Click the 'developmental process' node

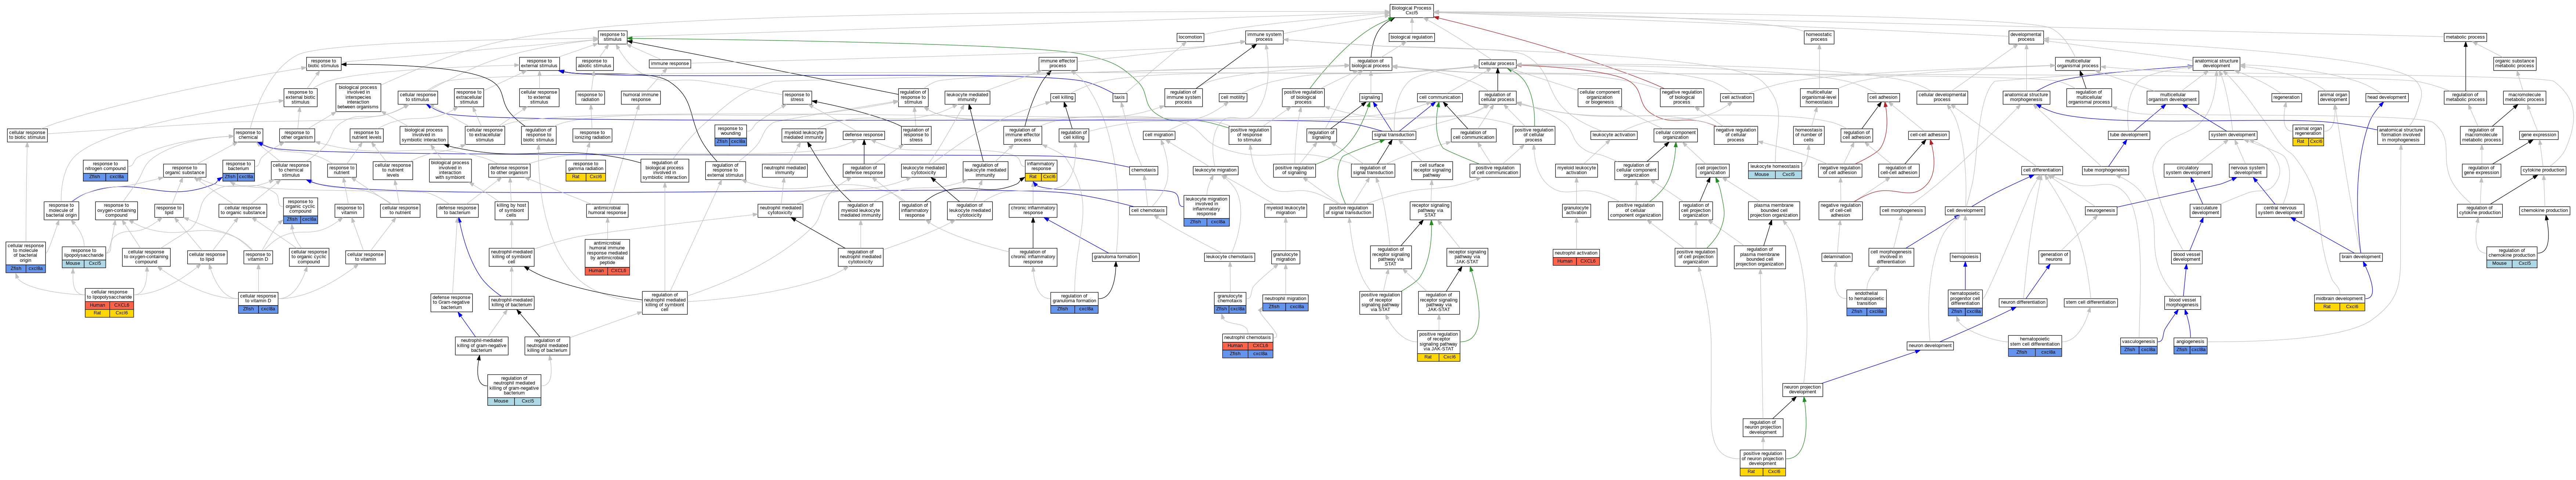pyautogui.click(x=2026, y=37)
